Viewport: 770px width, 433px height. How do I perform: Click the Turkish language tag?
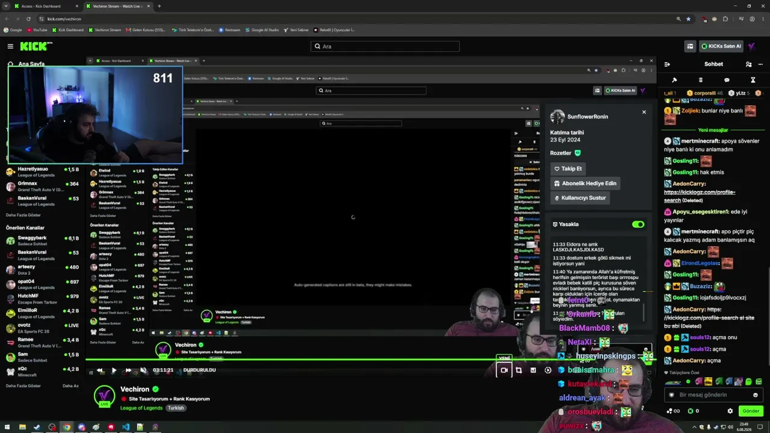[176, 408]
